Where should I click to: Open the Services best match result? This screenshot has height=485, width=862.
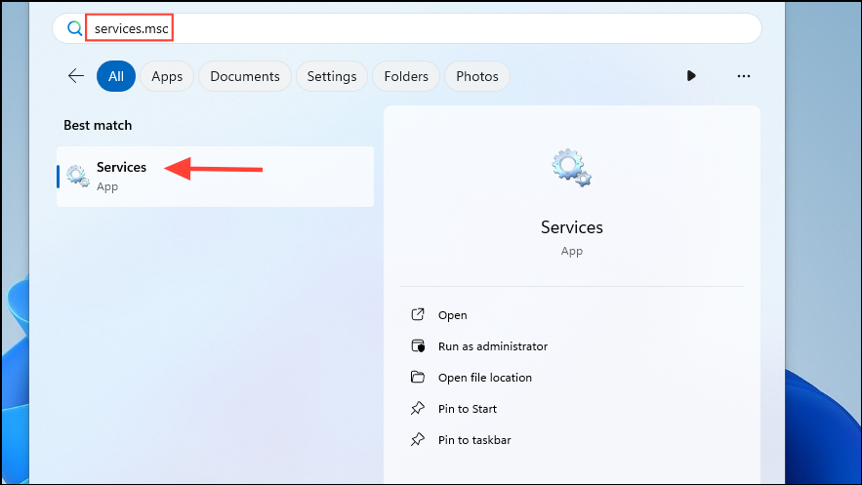pos(215,177)
